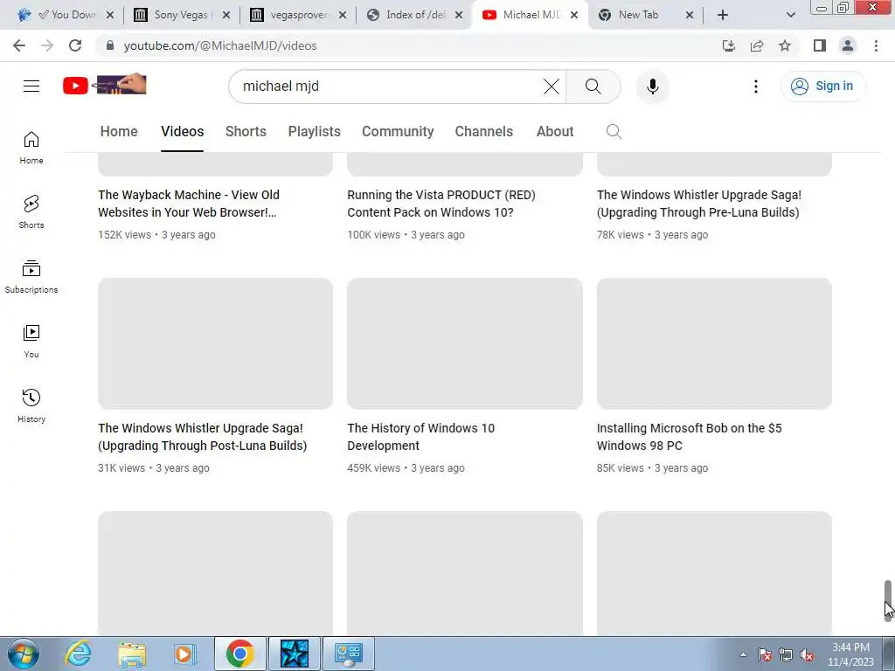Open a new browser tab with plus
This screenshot has width=895, height=671.
point(723,15)
